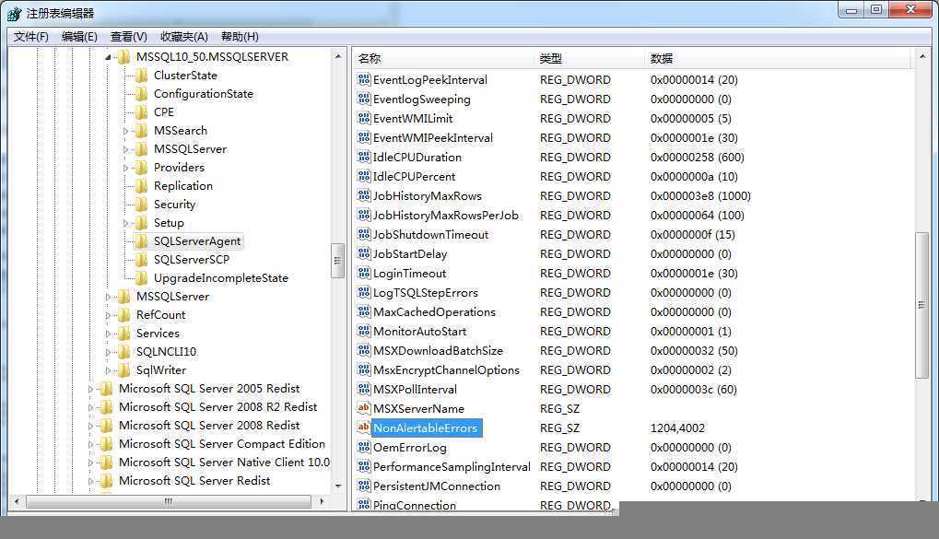Click the EventlogSweeping DWORD value icon
Screen dimensions: 939x539
point(363,99)
